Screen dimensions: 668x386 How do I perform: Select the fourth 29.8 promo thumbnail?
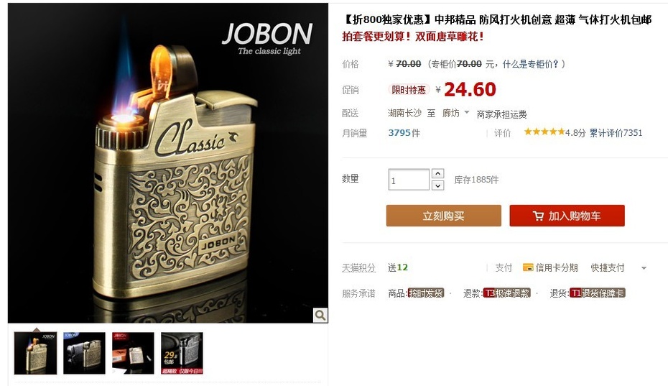tap(182, 353)
